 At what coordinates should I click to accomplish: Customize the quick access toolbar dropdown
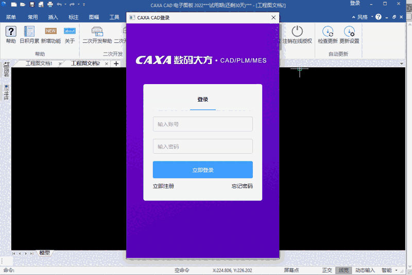84,5
